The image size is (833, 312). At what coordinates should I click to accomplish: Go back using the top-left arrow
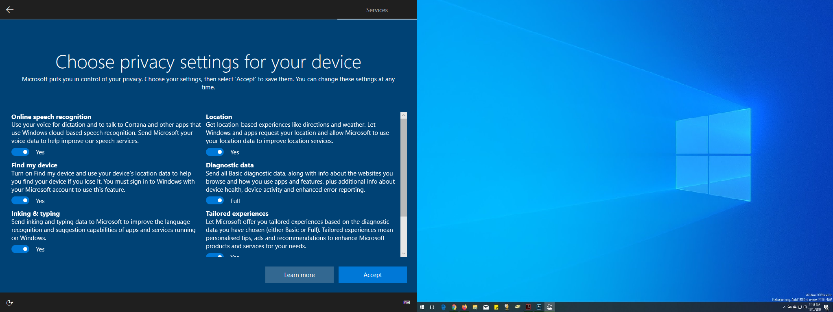10,10
